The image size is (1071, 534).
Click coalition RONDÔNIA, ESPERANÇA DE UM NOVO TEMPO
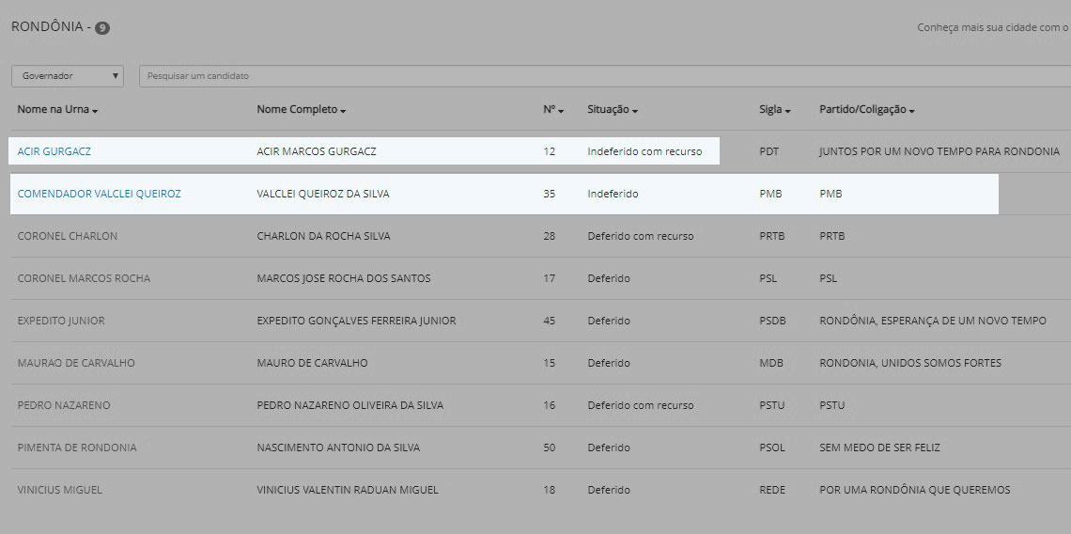click(x=932, y=321)
